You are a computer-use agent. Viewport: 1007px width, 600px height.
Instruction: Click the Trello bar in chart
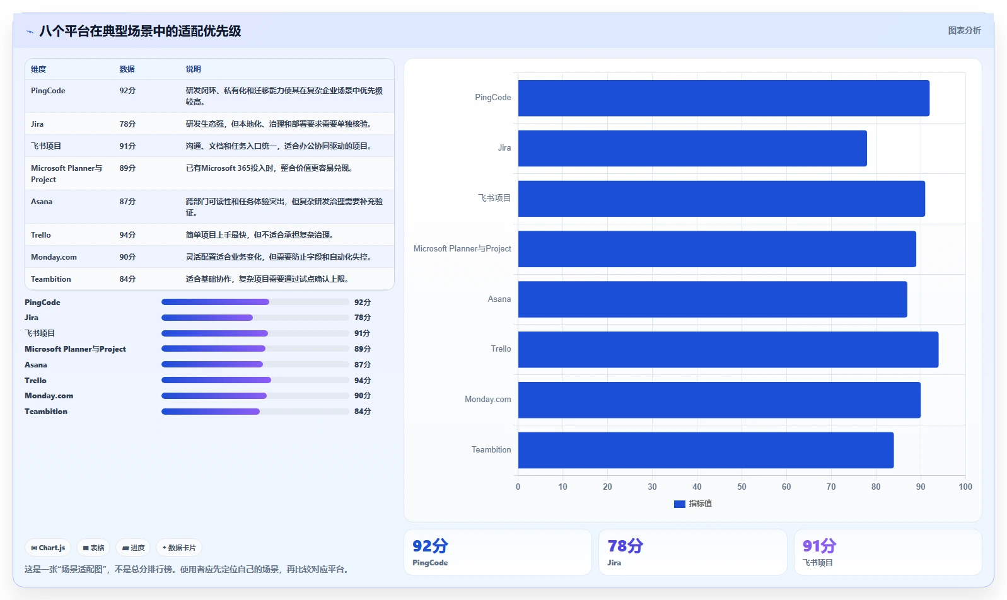coord(728,349)
